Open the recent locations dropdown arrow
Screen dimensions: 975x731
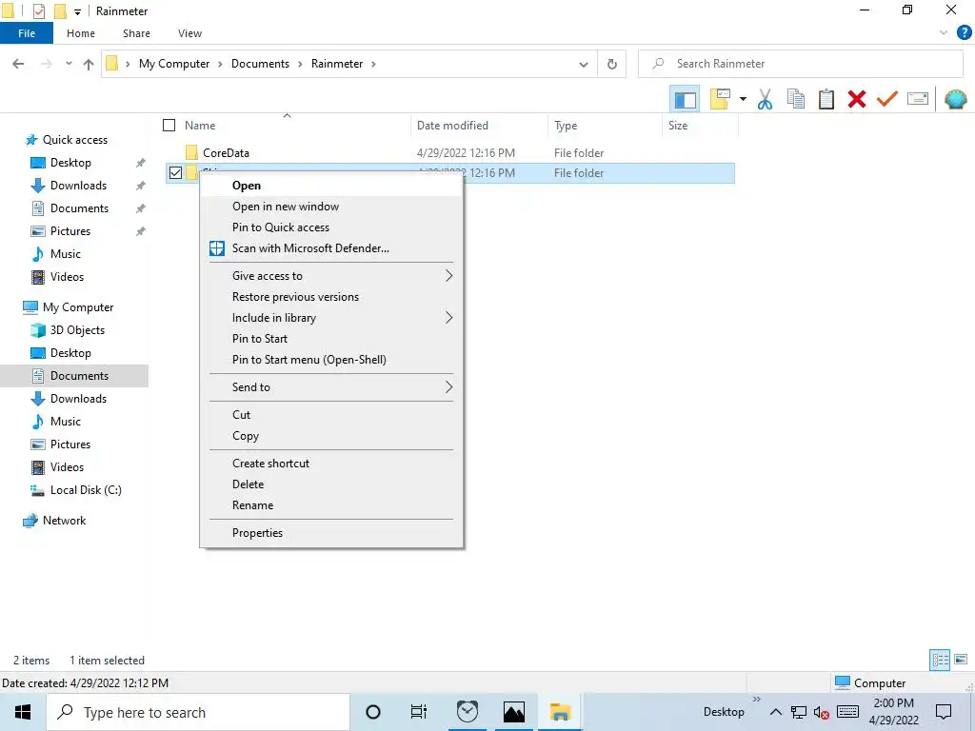click(x=69, y=64)
